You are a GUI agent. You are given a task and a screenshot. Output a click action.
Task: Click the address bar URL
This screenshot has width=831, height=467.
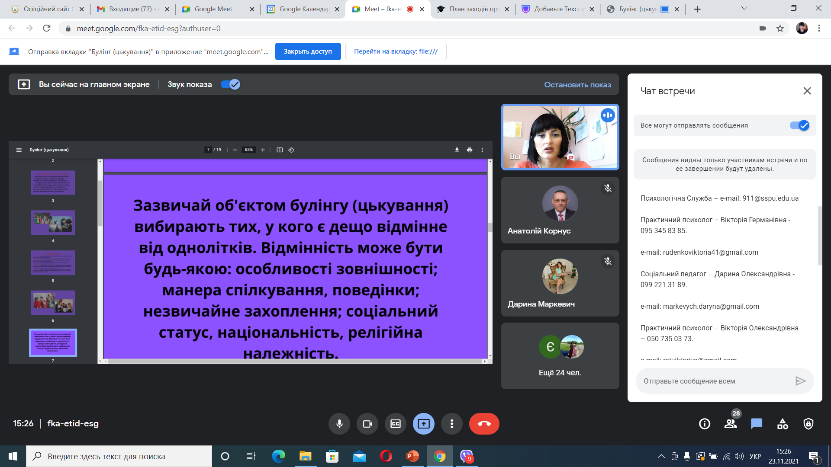[148, 29]
